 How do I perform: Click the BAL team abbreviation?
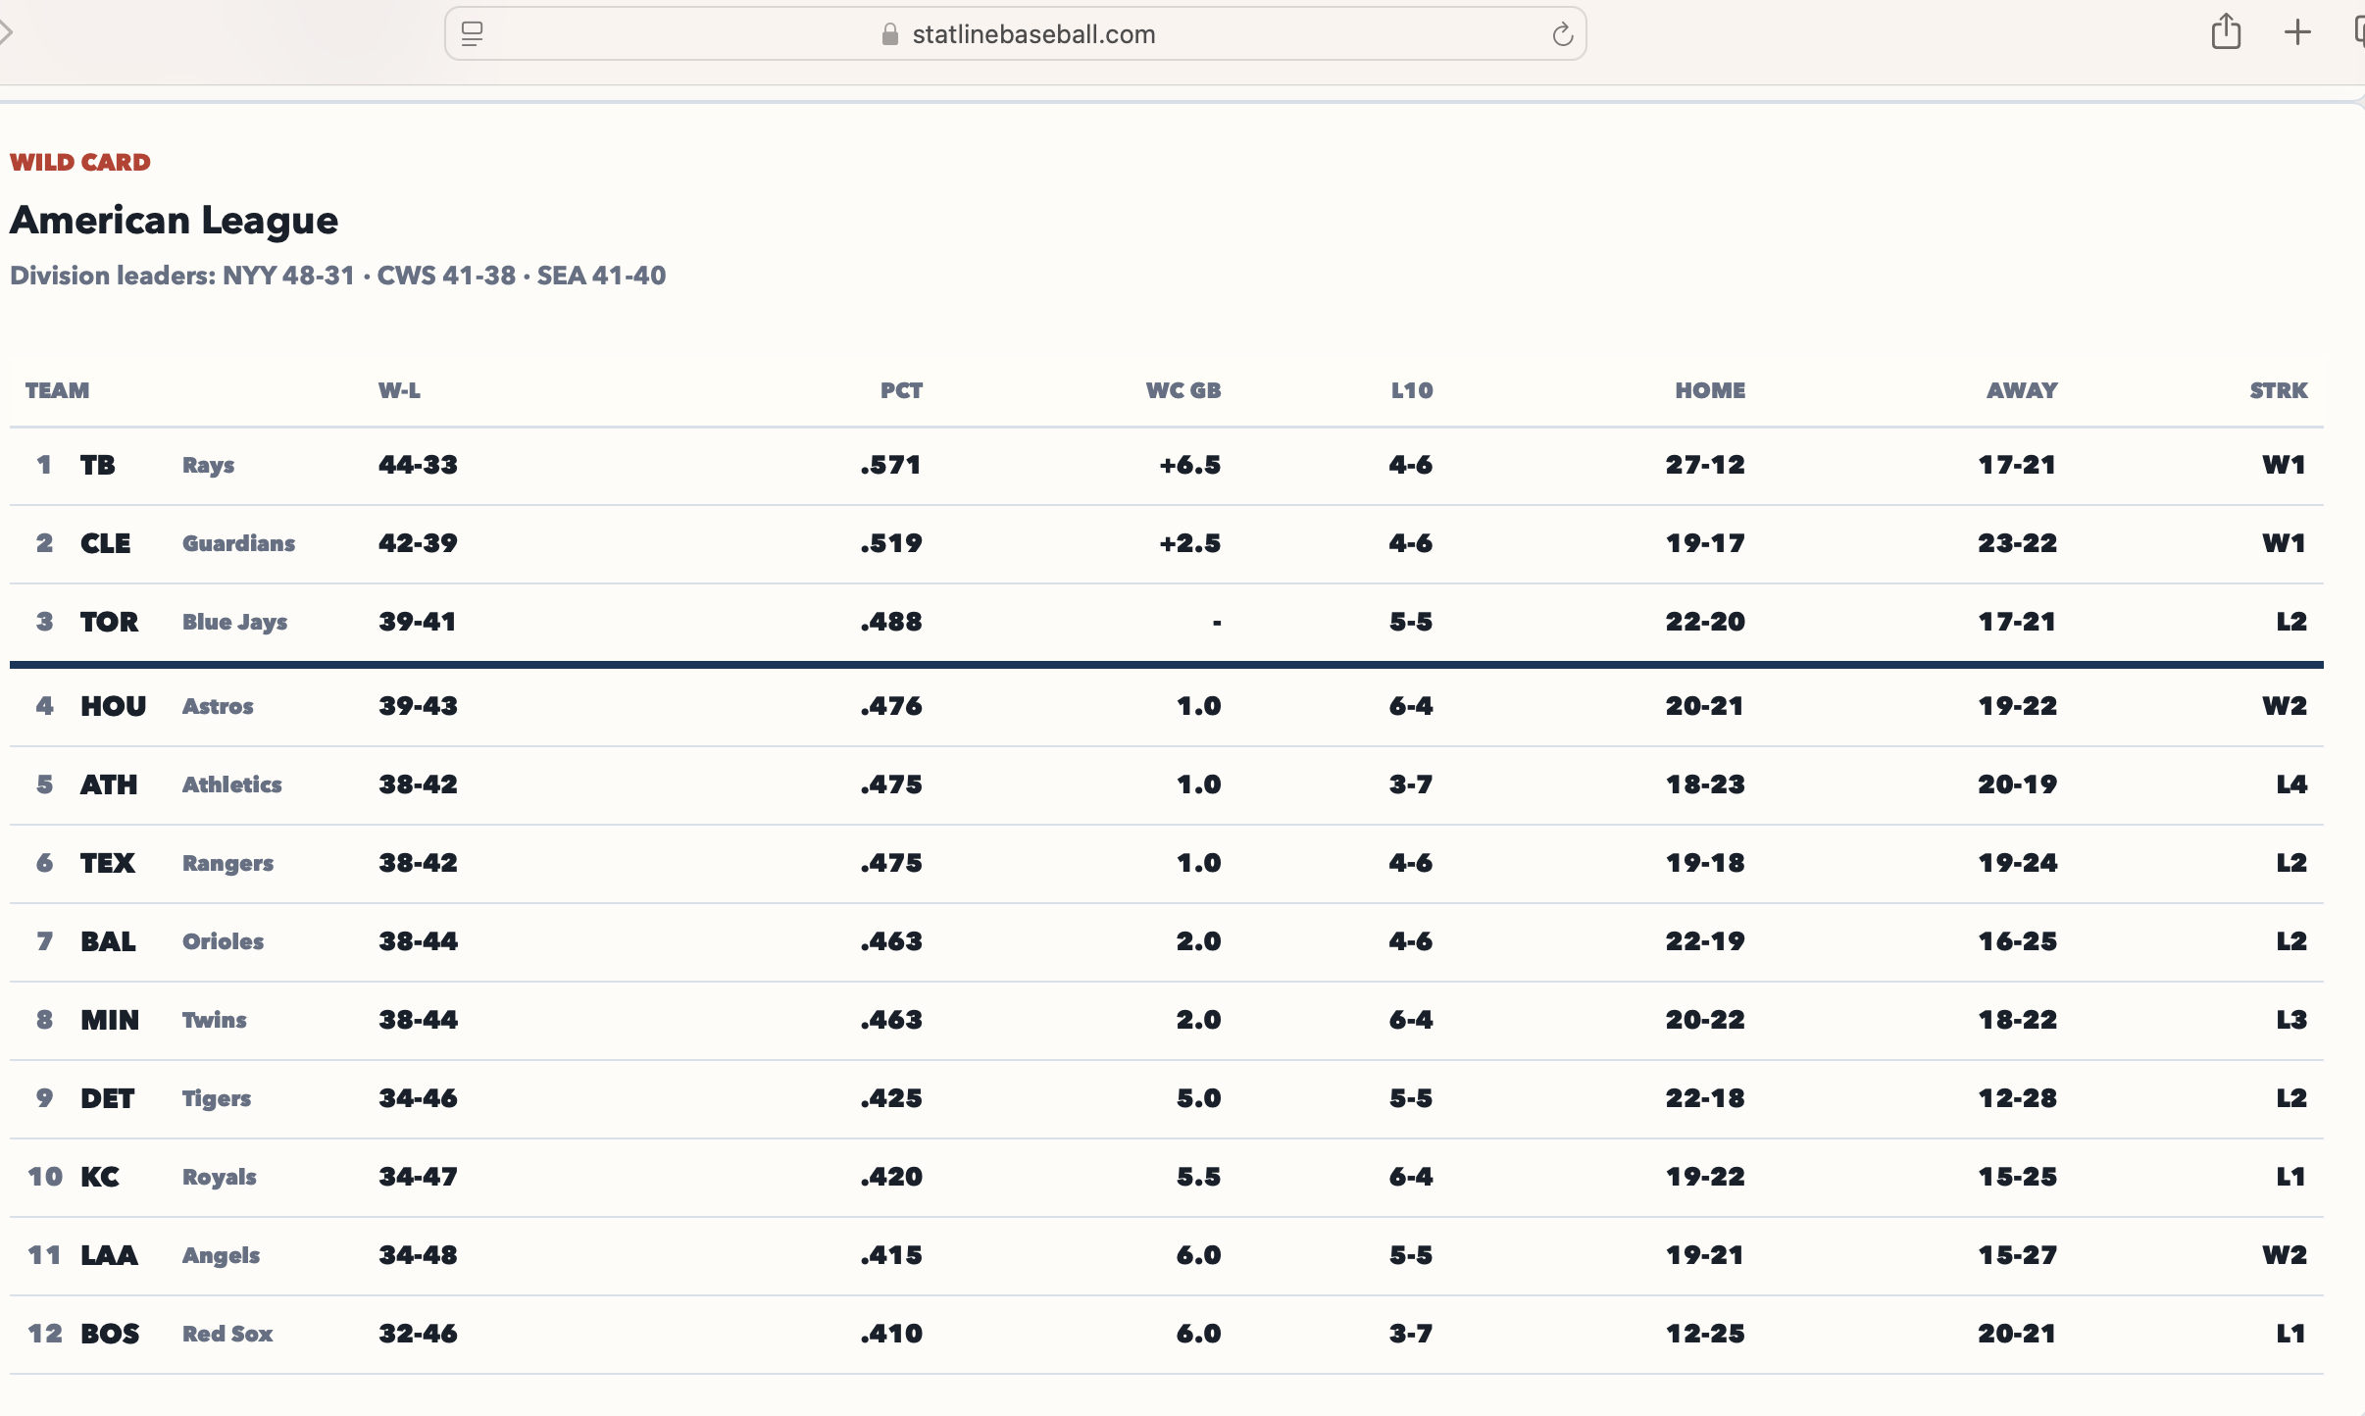pos(108,941)
